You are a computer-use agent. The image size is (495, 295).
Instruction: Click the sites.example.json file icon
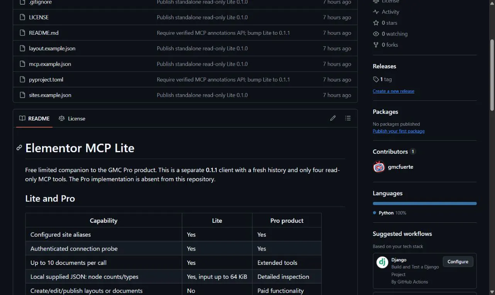click(x=22, y=95)
